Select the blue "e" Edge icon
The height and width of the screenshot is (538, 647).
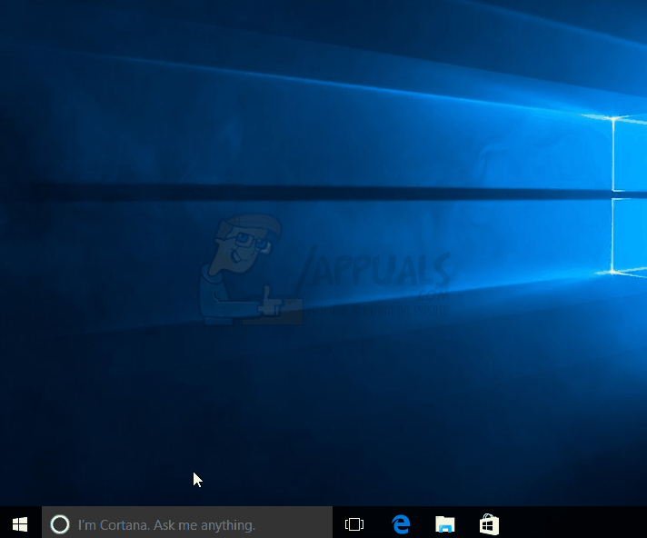401,524
